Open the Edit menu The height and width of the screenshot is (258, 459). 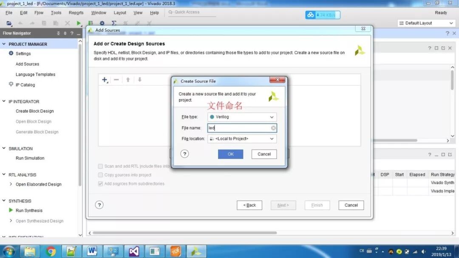click(x=23, y=13)
